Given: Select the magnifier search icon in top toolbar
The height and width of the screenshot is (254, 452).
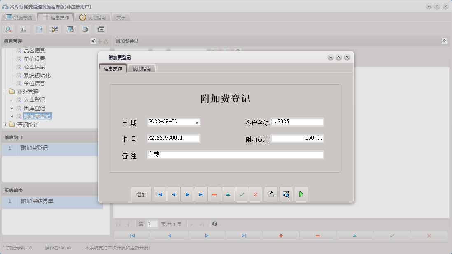Looking at the screenshot, I should click(x=8, y=29).
